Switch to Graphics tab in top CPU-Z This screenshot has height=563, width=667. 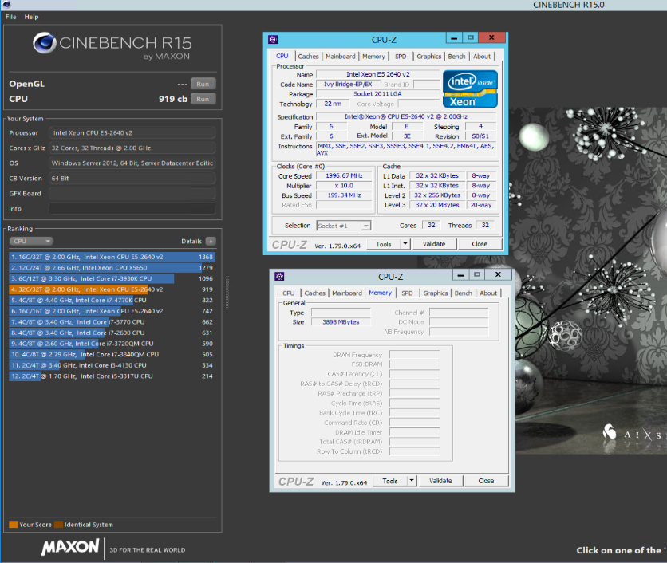[429, 56]
